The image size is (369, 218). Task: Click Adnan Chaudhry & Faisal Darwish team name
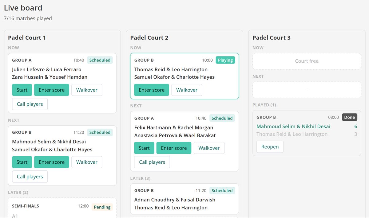[x=175, y=200]
